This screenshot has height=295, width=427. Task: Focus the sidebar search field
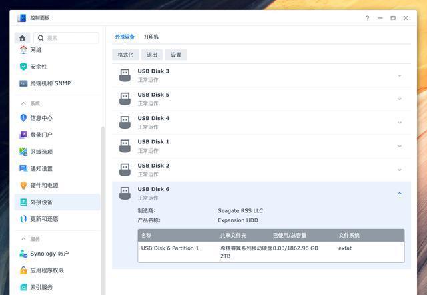[66, 38]
